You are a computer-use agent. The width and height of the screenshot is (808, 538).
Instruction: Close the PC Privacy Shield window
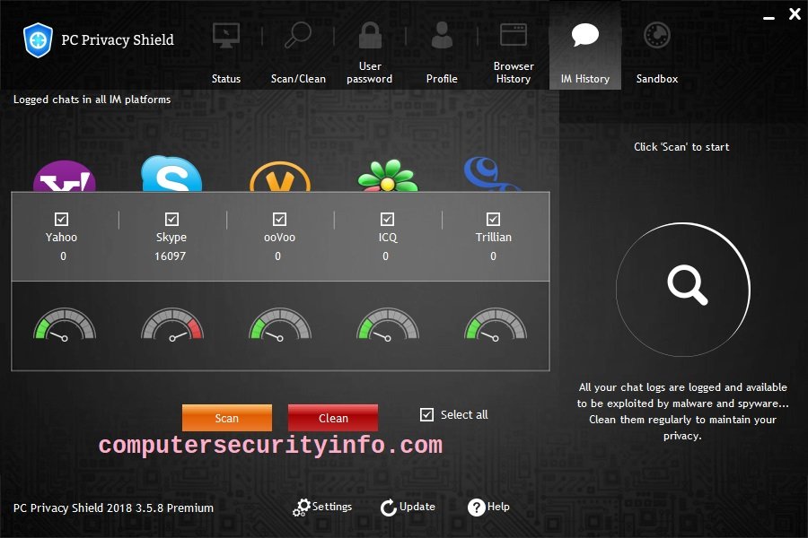point(795,14)
